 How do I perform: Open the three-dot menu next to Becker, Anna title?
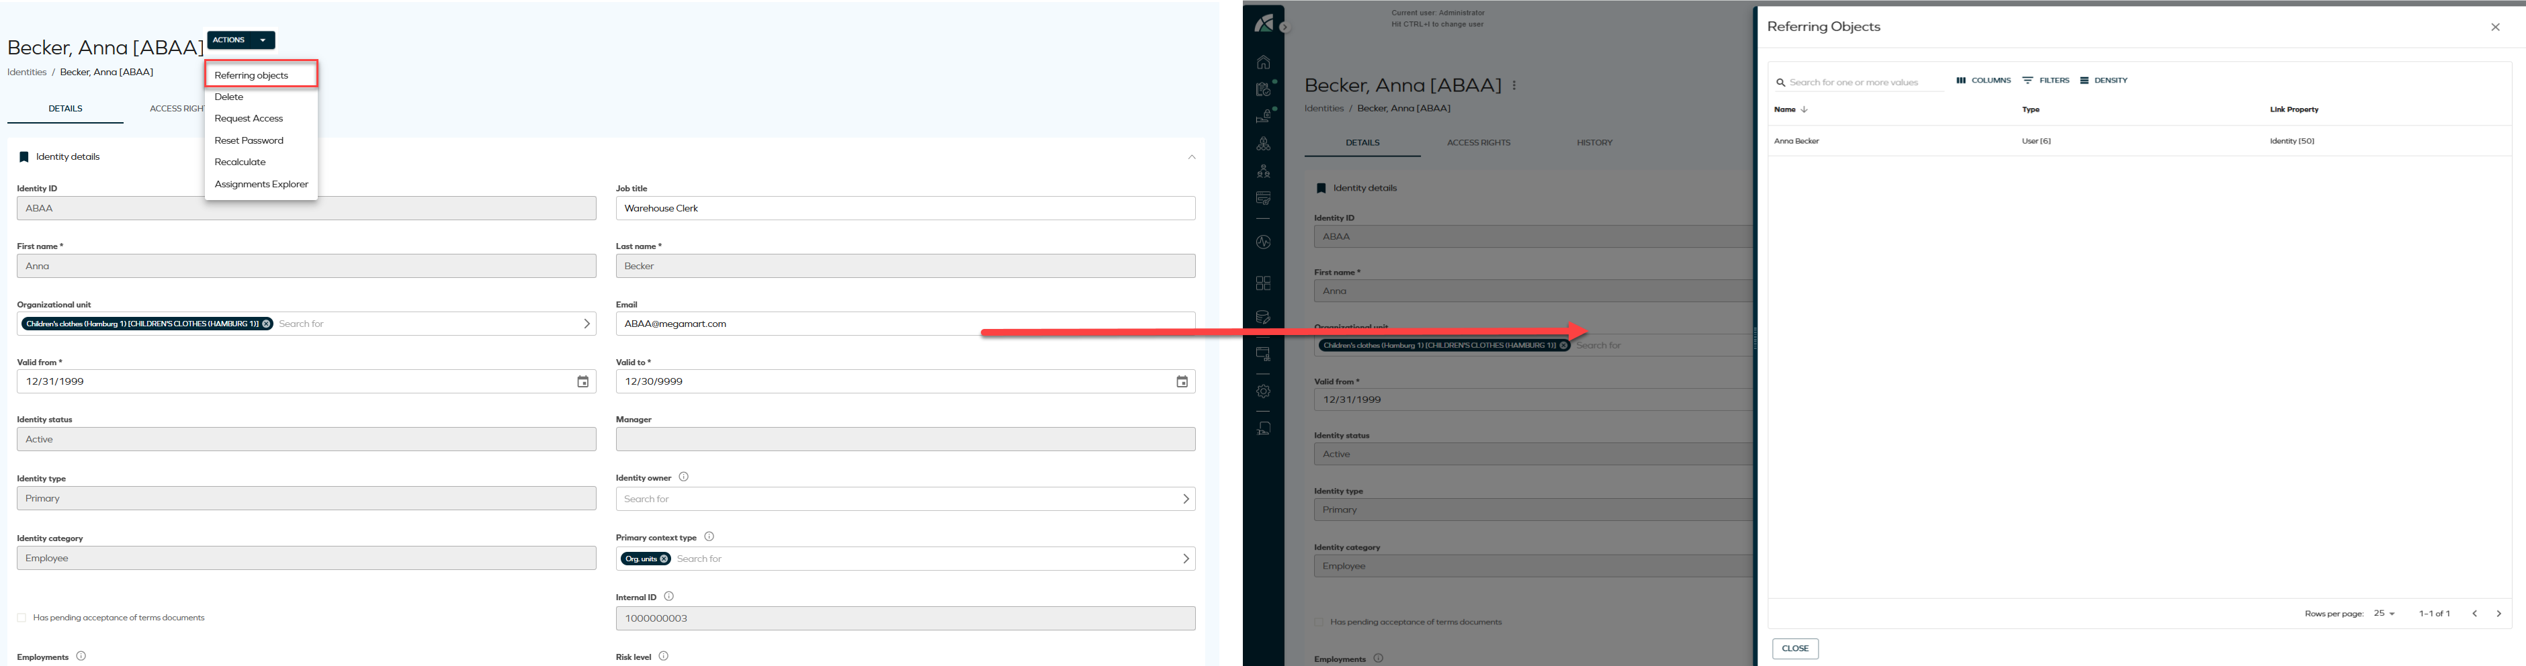click(1514, 86)
